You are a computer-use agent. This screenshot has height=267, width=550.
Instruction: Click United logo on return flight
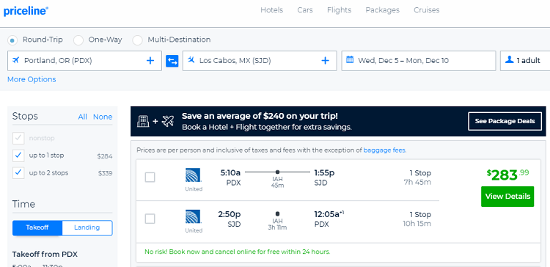click(x=193, y=216)
